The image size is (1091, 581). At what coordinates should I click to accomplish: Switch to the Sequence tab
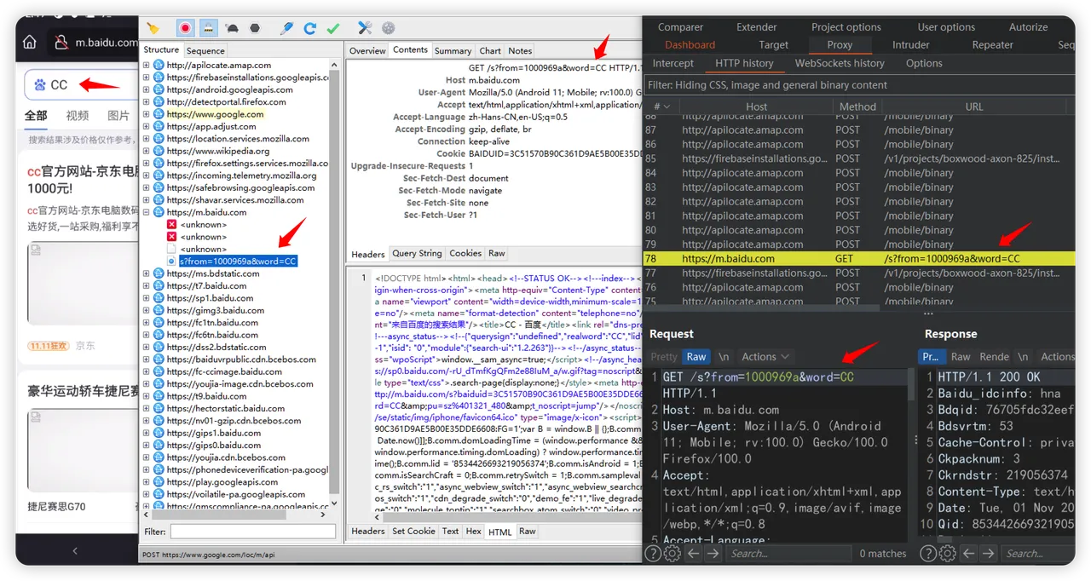click(x=205, y=51)
